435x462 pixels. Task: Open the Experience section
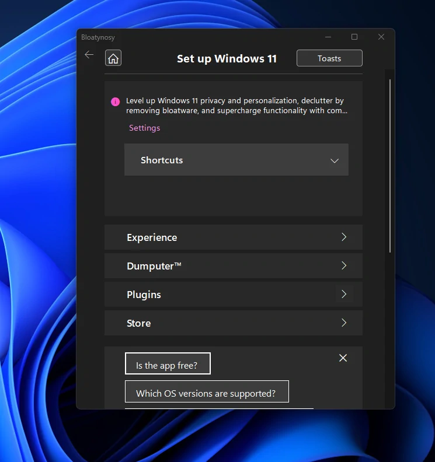click(x=152, y=237)
